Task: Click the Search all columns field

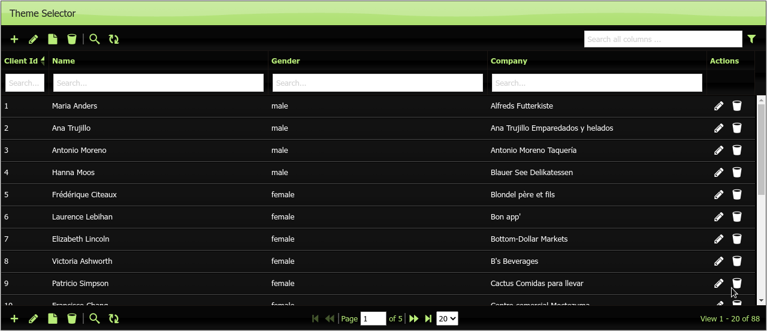Action: (x=663, y=40)
